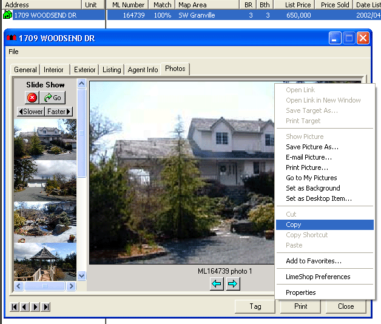381x324 pixels.
Task: Open Properties from the context menu
Action: [x=325, y=292]
